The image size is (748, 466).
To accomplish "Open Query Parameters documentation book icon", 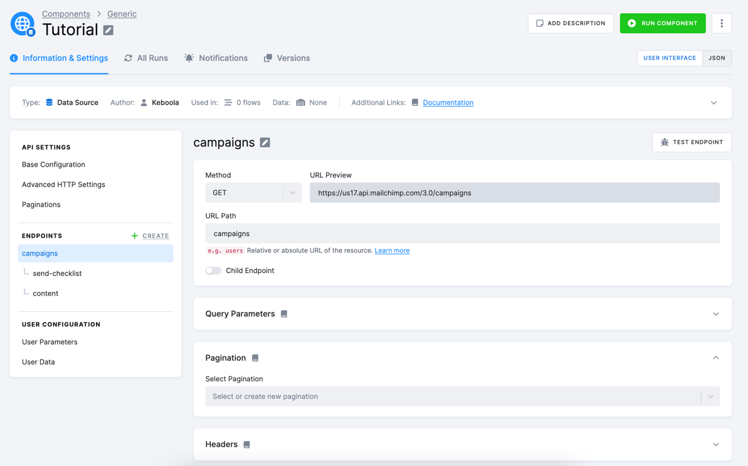I will [284, 314].
